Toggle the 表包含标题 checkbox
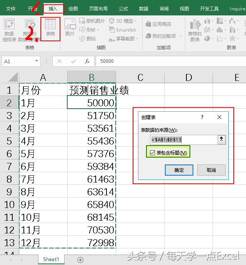 [x=152, y=153]
